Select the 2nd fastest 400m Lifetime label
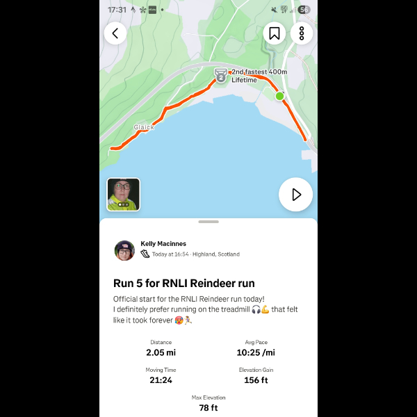Image resolution: width=417 pixels, height=417 pixels. (259, 76)
